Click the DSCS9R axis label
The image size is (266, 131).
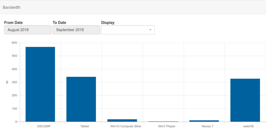point(44,126)
